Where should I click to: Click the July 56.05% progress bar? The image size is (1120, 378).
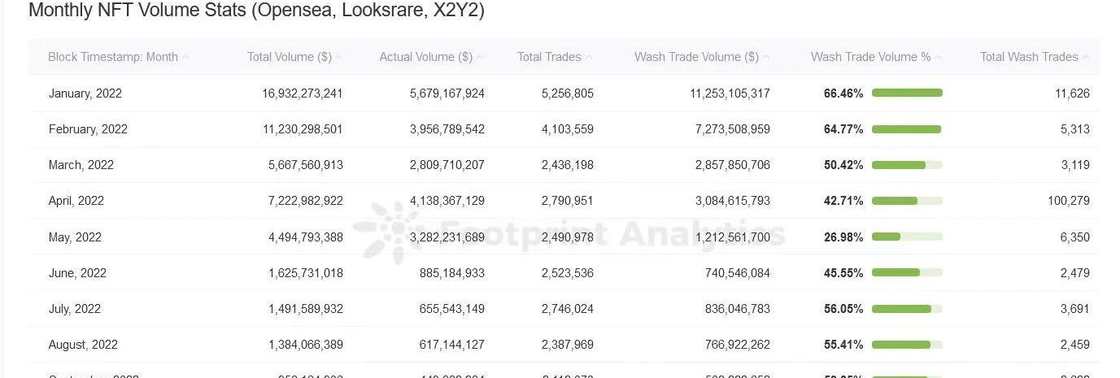pos(907,309)
